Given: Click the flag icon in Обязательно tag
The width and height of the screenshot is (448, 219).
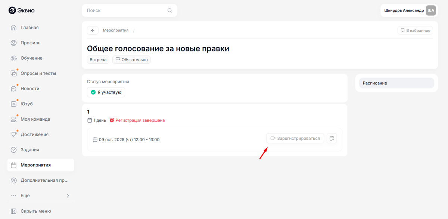Looking at the screenshot, I should pos(118,60).
